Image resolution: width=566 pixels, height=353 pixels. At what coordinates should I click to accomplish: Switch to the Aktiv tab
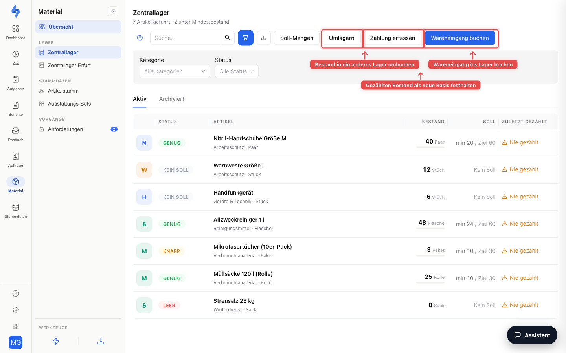pos(140,99)
